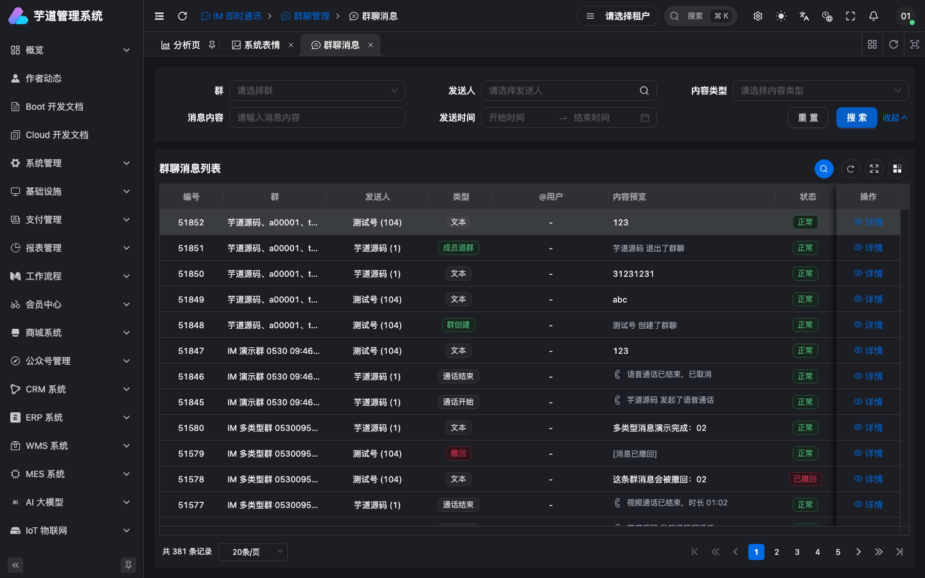Open the language translation icon
The width and height of the screenshot is (925, 578).
804,16
